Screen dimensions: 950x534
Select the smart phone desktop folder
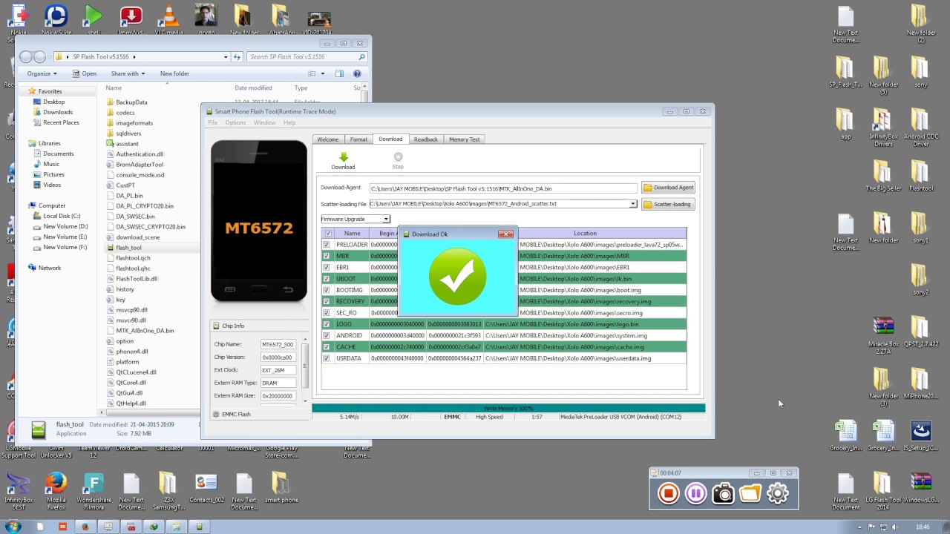click(x=281, y=487)
